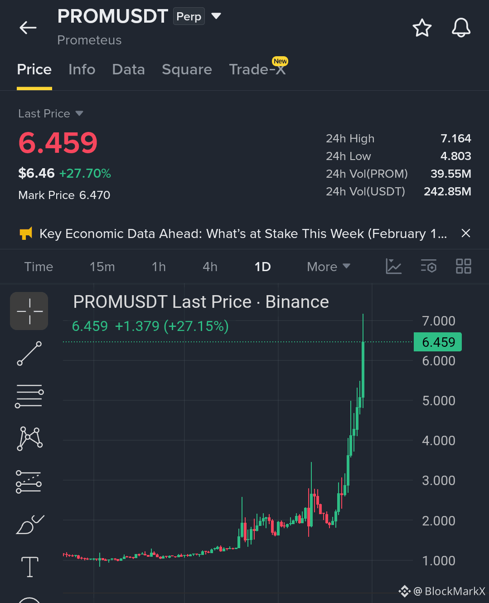Activate the text annotation tool
This screenshot has height=603, width=489.
(x=30, y=567)
